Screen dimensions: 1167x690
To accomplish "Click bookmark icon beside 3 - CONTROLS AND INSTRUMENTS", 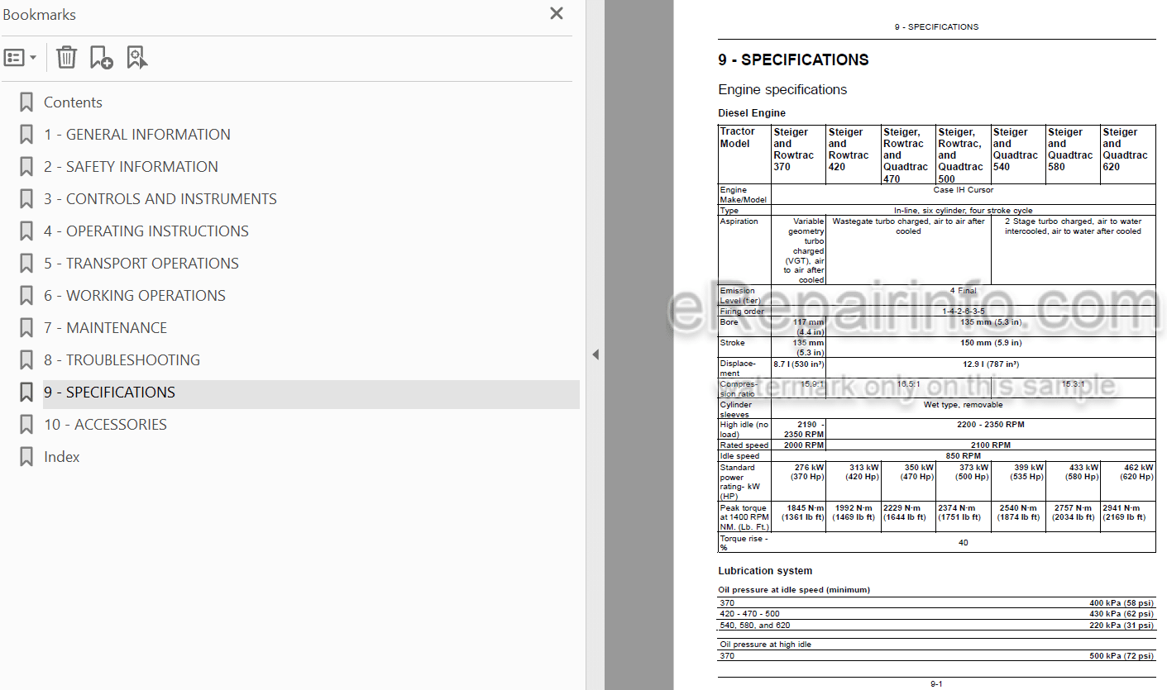I will click(x=26, y=199).
